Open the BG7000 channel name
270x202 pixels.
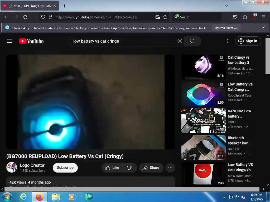pyautogui.click(x=233, y=149)
